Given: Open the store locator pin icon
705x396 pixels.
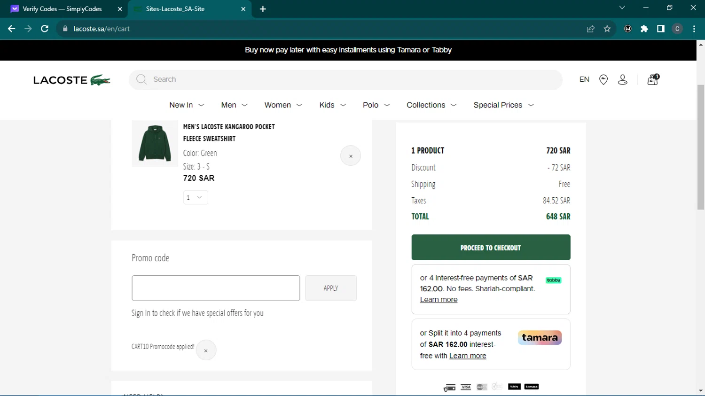Looking at the screenshot, I should tap(603, 80).
